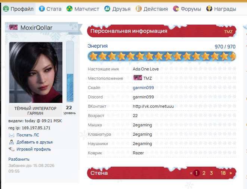Open the Профайл tab

tap(18, 9)
